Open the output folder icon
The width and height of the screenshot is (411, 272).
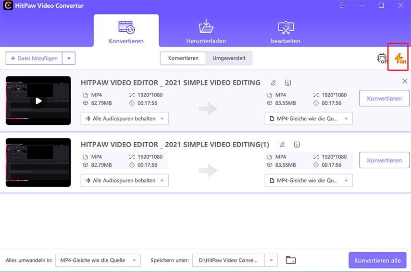290,260
